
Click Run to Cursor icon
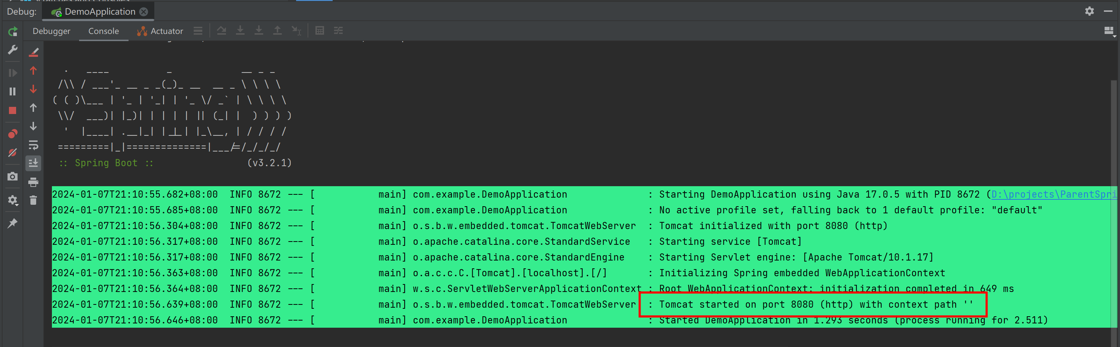click(x=296, y=31)
